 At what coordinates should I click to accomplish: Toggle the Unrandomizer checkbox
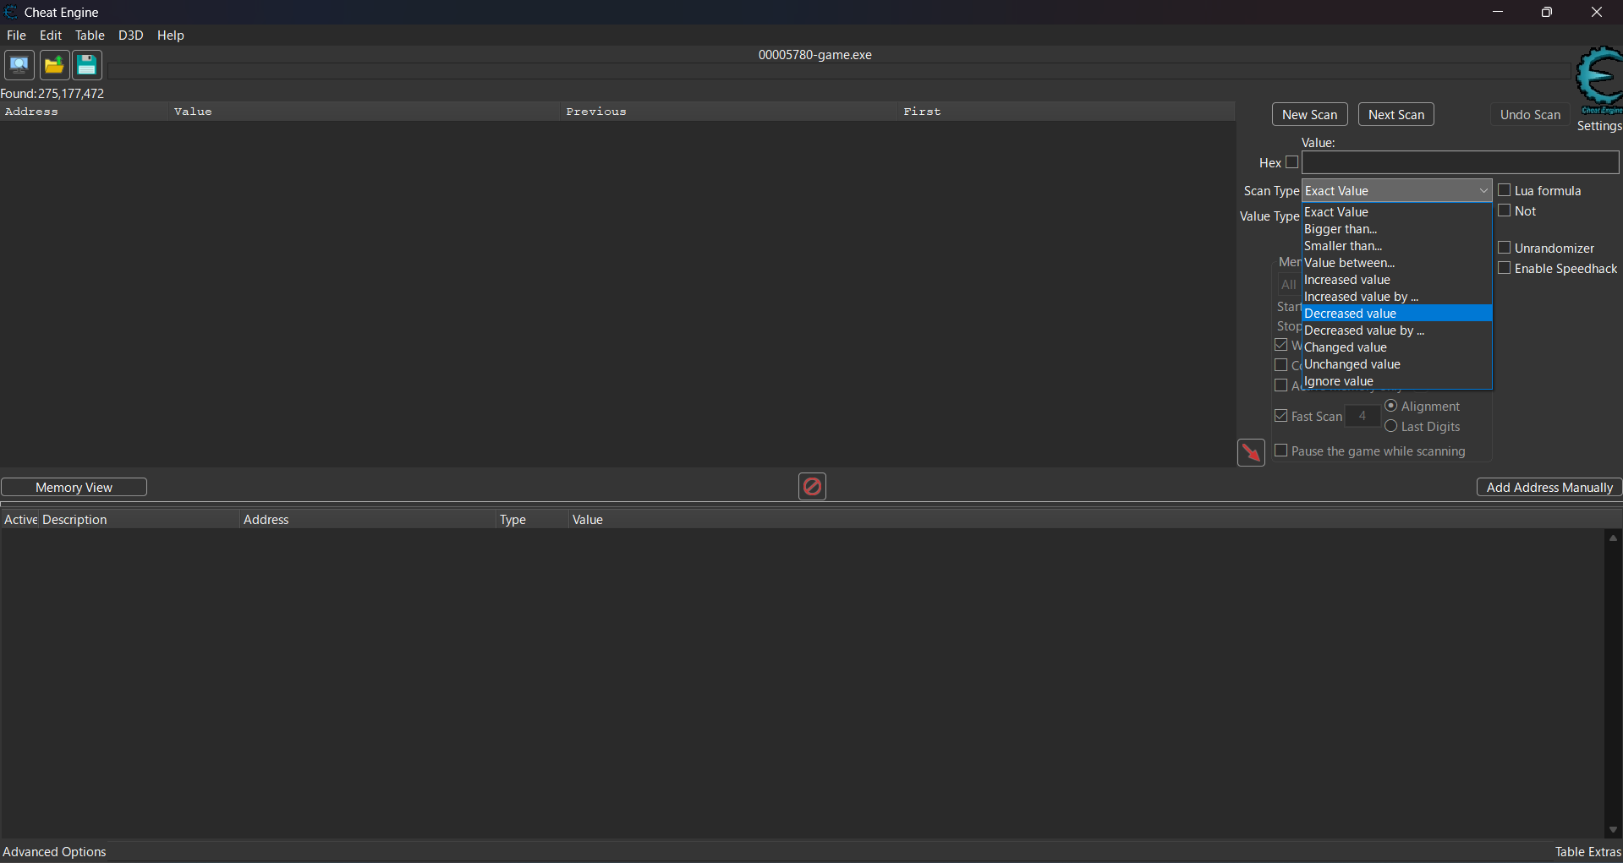click(1505, 248)
